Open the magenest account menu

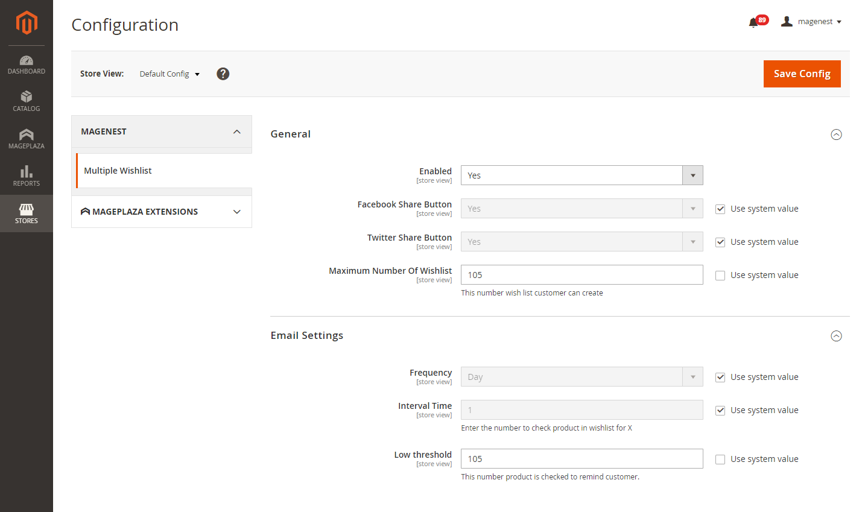pos(812,22)
